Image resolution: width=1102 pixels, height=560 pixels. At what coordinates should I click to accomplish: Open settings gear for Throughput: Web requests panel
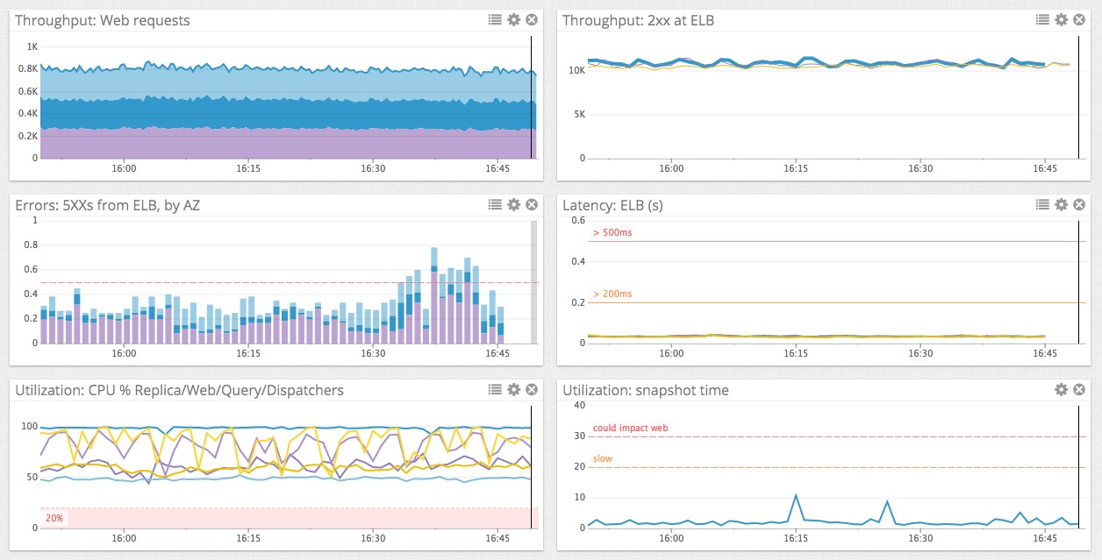pyautogui.click(x=514, y=19)
